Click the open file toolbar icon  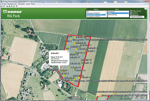click(x=2, y=6)
